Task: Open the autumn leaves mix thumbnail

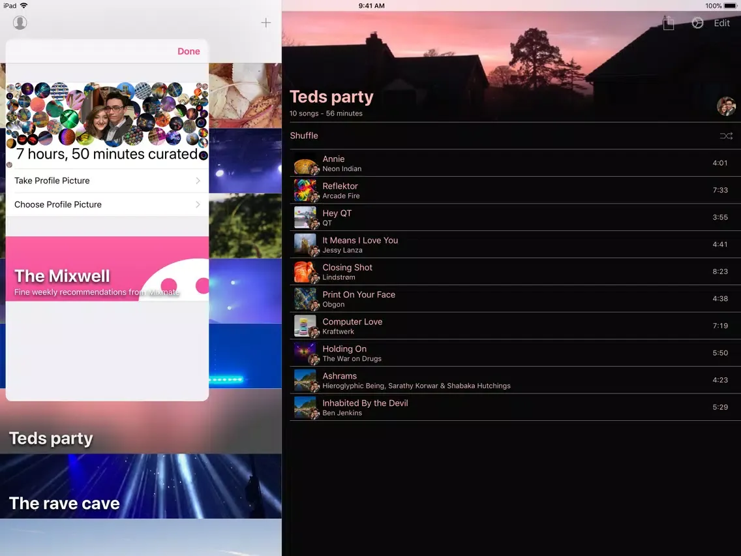Action: coord(245,96)
